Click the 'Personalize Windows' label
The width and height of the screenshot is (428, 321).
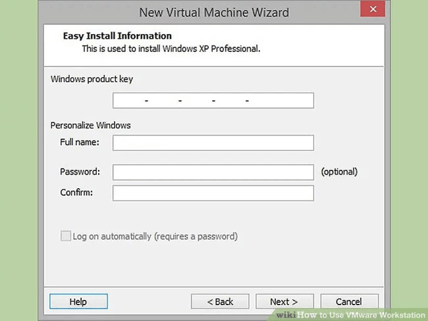pyautogui.click(x=91, y=126)
